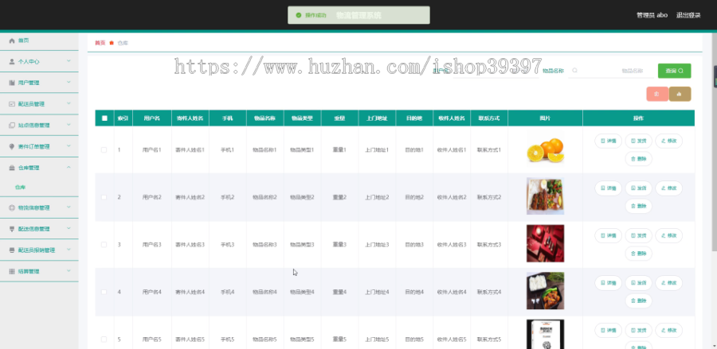Expand 结算管理 using its chevron arrow
The image size is (717, 349).
tap(69, 271)
